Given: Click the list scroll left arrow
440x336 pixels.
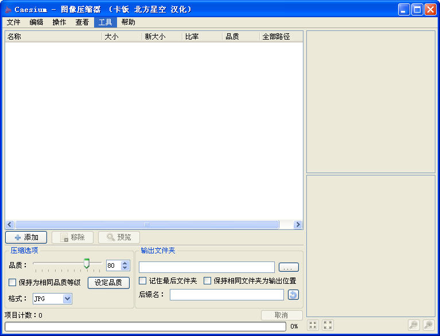Looking at the screenshot, I should click(10, 224).
